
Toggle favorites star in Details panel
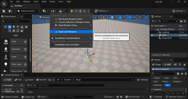point(182,74)
